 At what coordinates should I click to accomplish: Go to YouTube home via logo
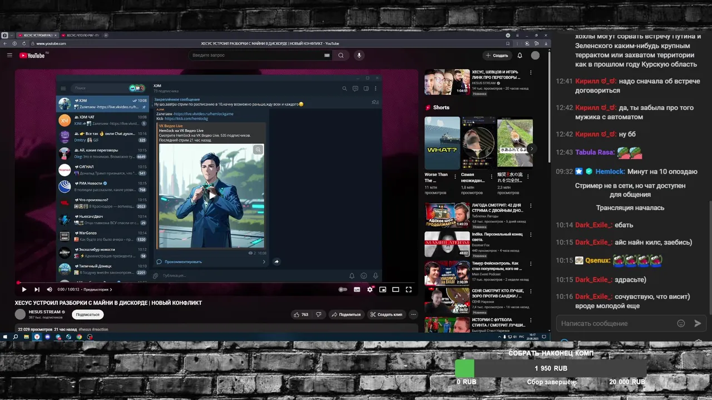[32, 56]
